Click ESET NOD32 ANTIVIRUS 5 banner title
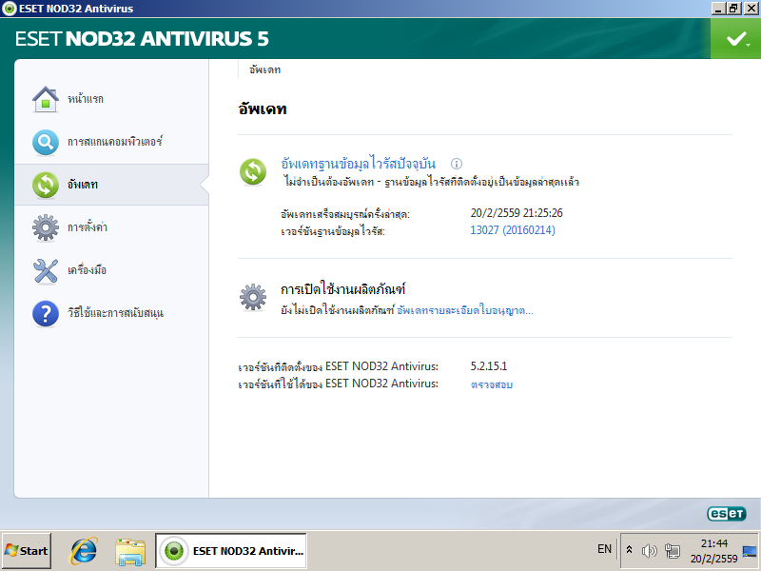The width and height of the screenshot is (761, 571). click(142, 39)
